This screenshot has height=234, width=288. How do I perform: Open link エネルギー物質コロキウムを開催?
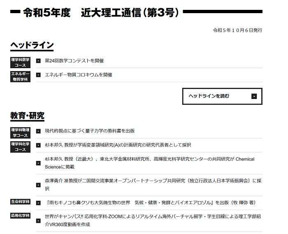pyautogui.click(x=79, y=75)
